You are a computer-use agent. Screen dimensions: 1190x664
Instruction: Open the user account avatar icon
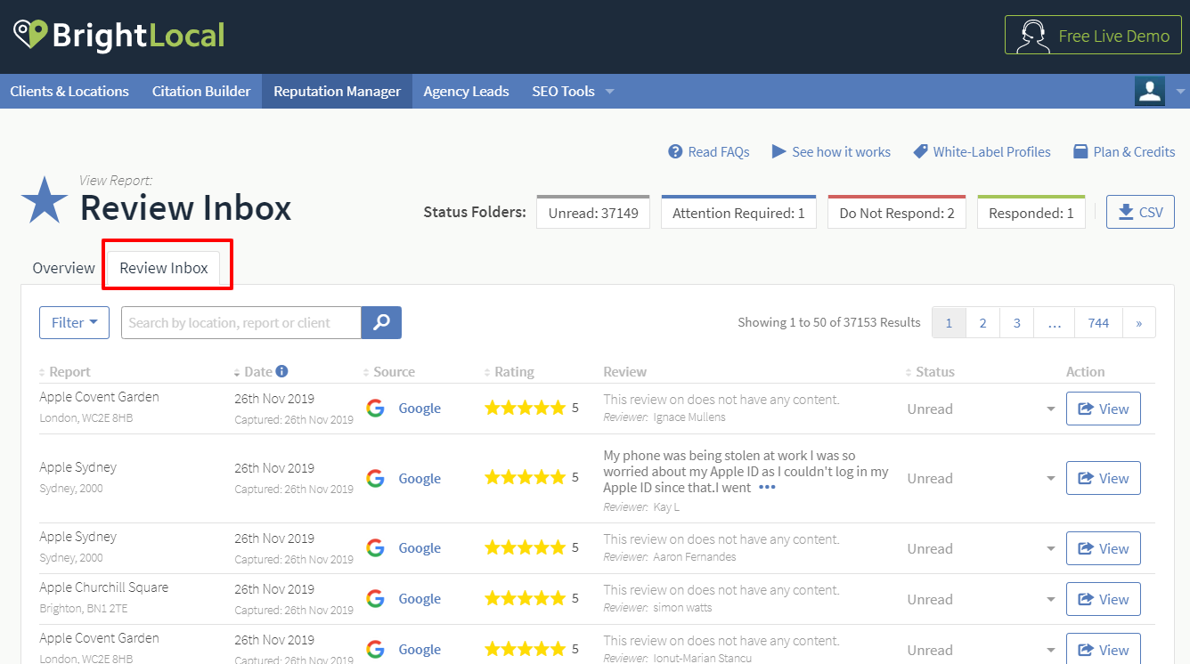pyautogui.click(x=1150, y=91)
